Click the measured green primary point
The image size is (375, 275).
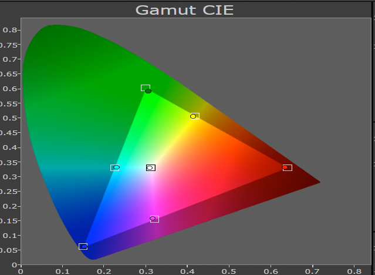(148, 91)
